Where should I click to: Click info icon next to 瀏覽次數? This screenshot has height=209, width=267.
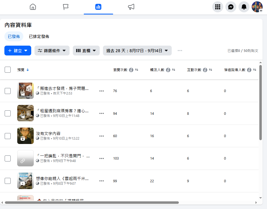click(131, 70)
